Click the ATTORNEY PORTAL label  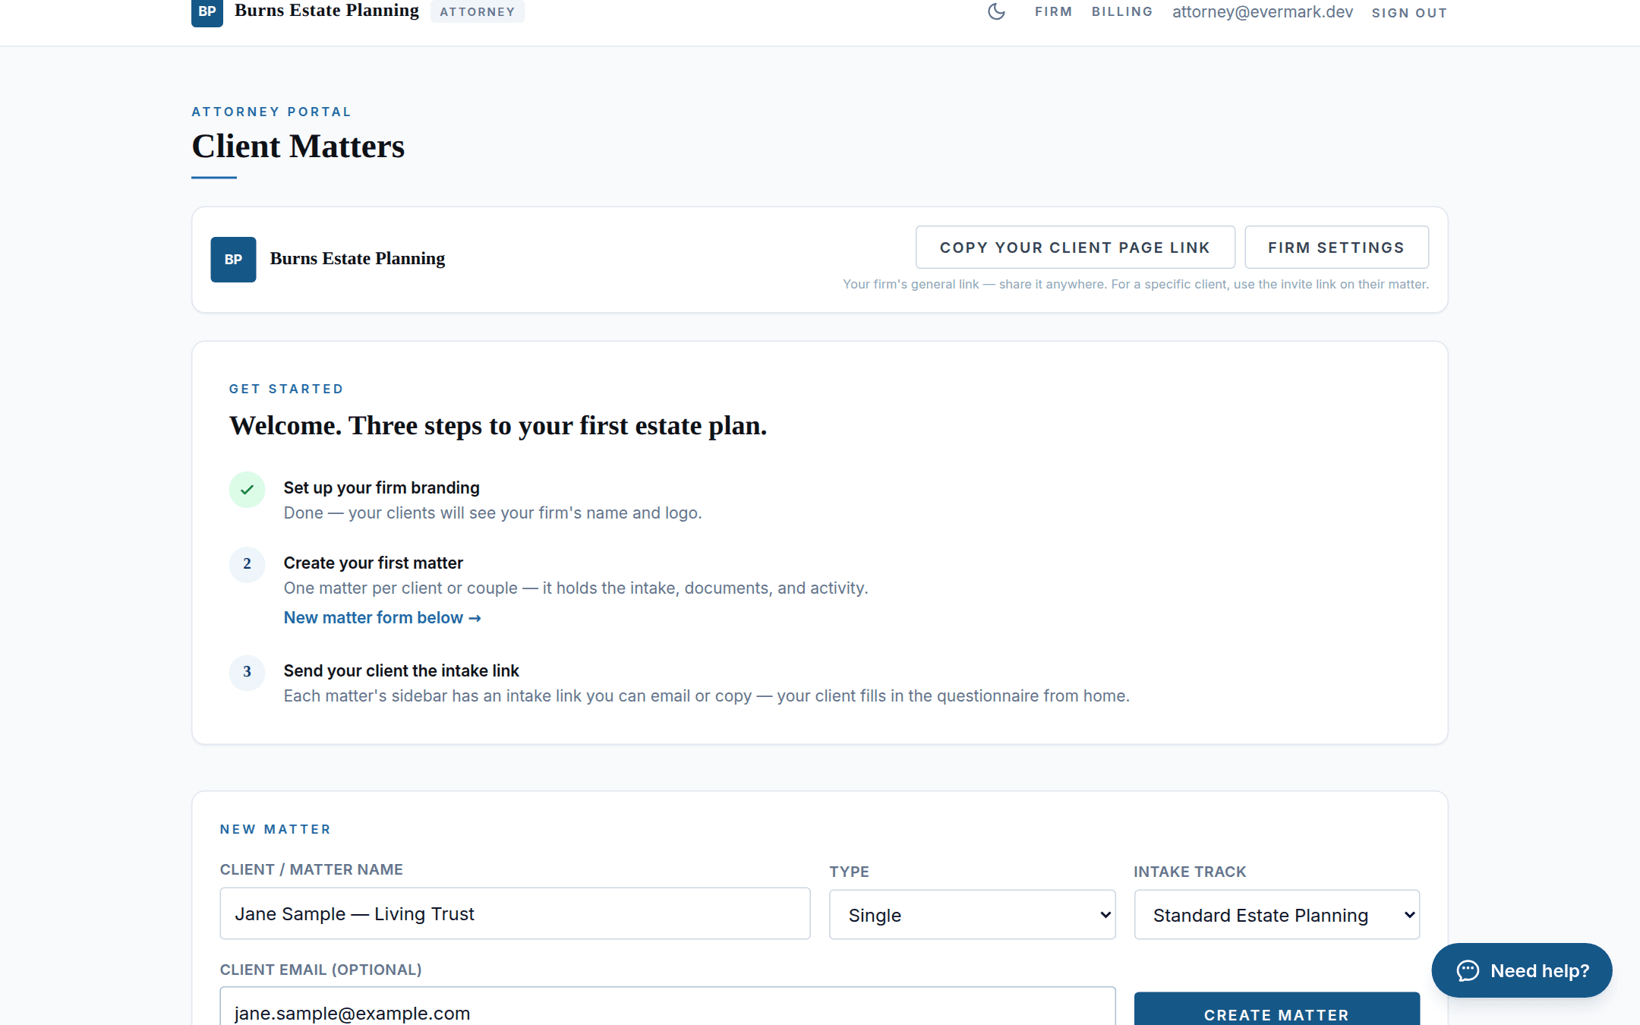[271, 112]
